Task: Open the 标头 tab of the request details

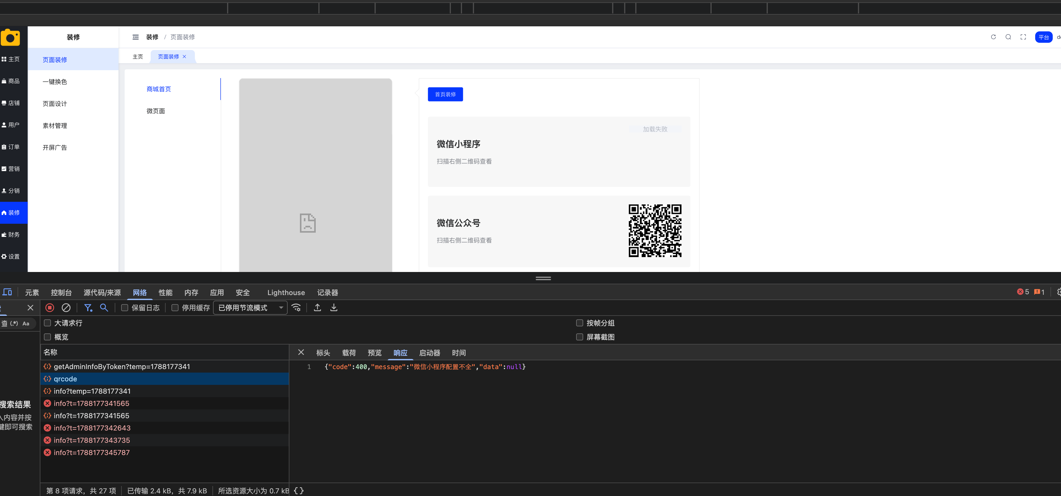Action: [323, 353]
